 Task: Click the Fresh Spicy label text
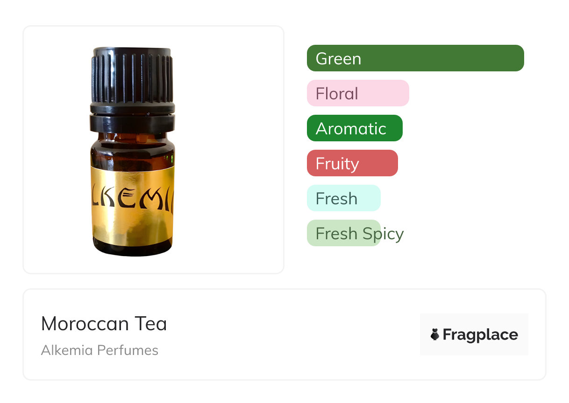[360, 234]
